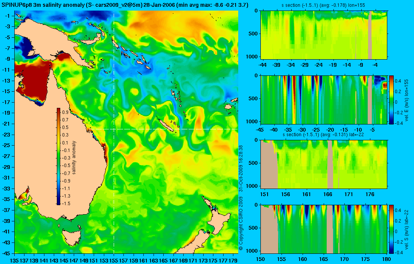Open the southward velocity section lat=-22 plot
414x264 pixels.
pyautogui.click(x=324, y=229)
